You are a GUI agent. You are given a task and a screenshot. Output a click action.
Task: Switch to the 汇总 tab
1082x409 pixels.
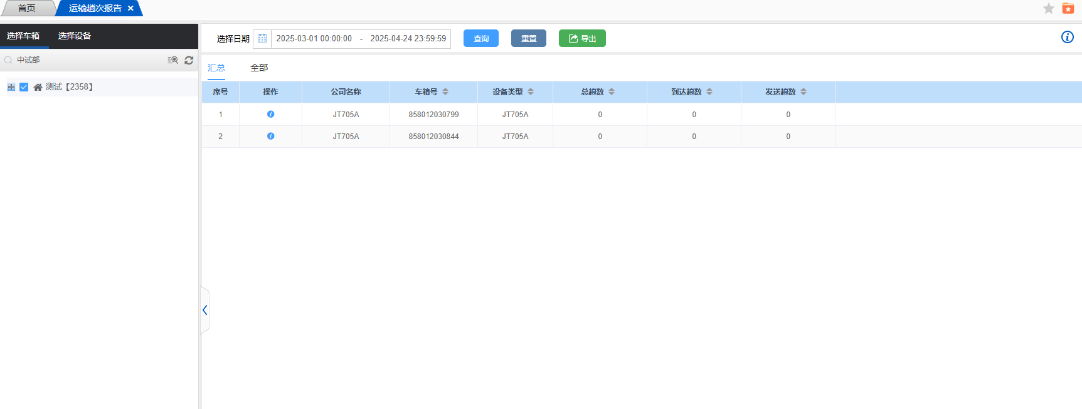pos(216,68)
